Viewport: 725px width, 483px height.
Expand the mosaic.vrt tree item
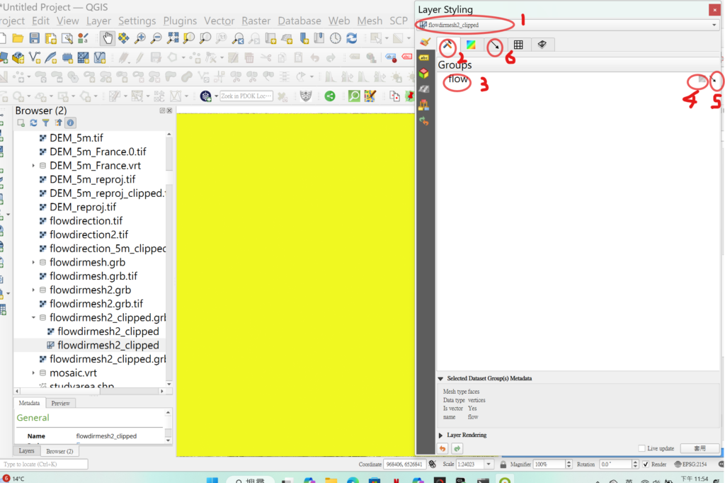33,373
